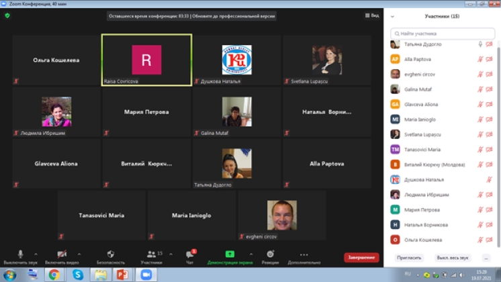Unmute microphone with the mic icon

[x=20, y=254]
